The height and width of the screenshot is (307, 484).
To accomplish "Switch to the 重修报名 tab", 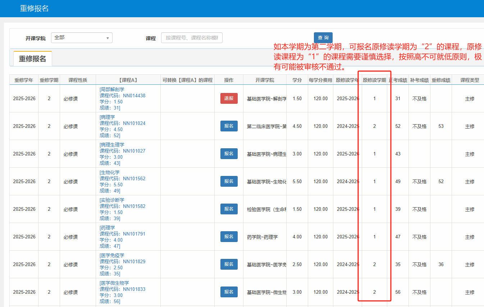I will click(33, 59).
